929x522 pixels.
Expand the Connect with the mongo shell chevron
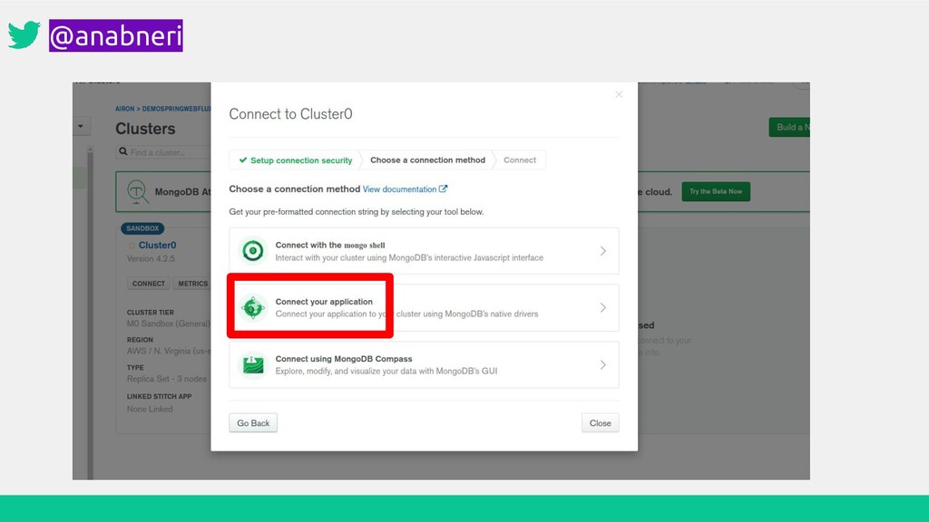tap(603, 251)
